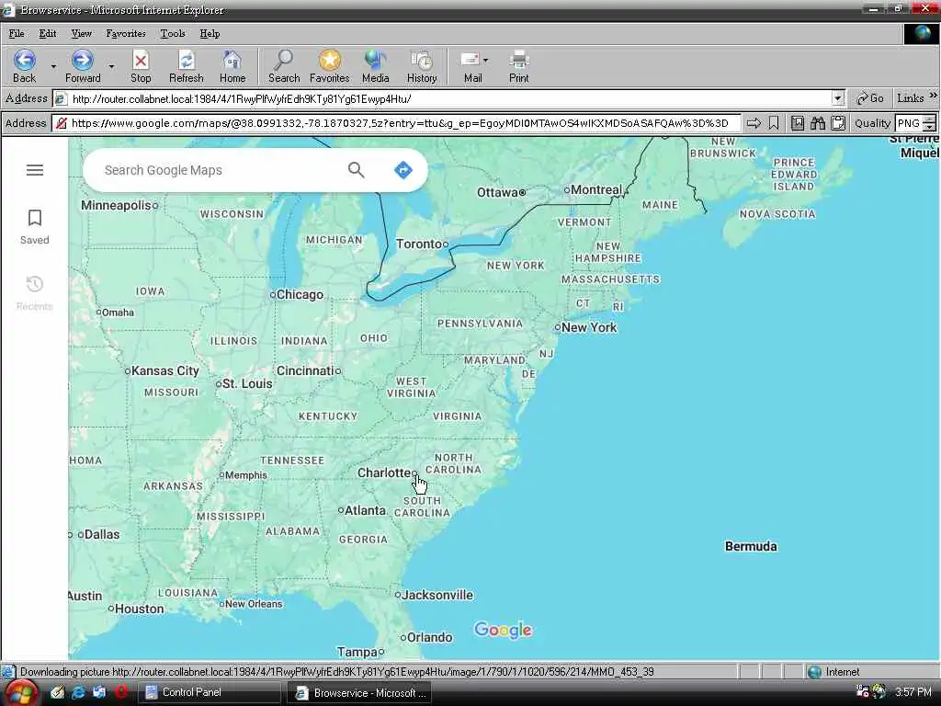This screenshot has height=706, width=941.
Task: Show browsing History pane
Action: (422, 66)
